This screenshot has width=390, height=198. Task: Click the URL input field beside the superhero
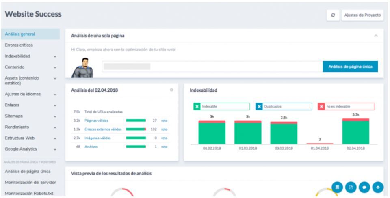pos(212,67)
